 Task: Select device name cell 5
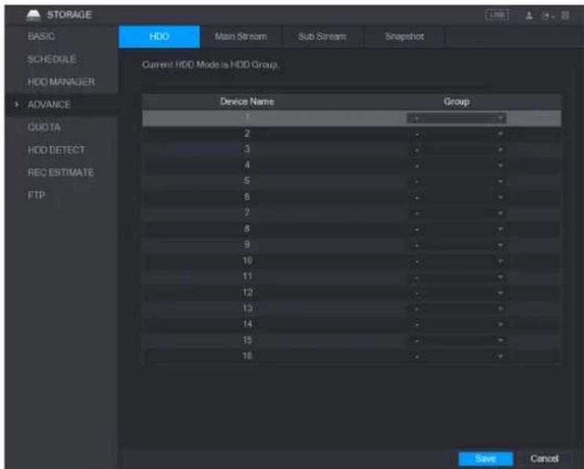247,180
